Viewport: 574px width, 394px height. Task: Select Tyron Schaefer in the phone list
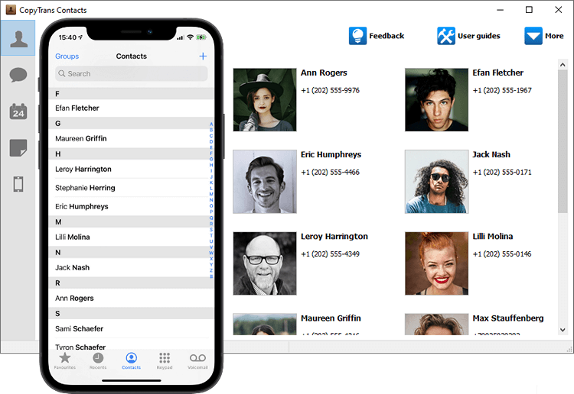tap(131, 345)
